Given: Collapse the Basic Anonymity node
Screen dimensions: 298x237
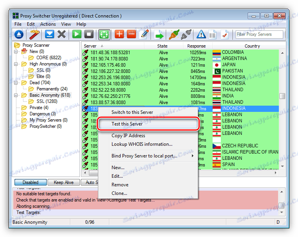Looking at the screenshot, I should [16, 95].
